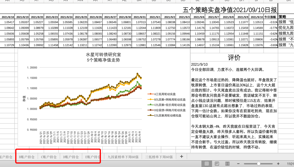Select cell with value 1.16961
294x167 pixels.
point(227,45)
